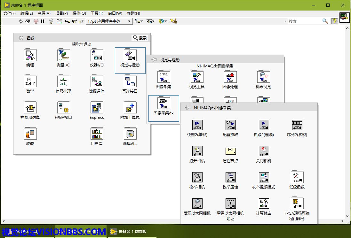Click the Clean Up Diagram button
Image resolution: width=351 pixels, height=238 pixels.
[x=173, y=21]
